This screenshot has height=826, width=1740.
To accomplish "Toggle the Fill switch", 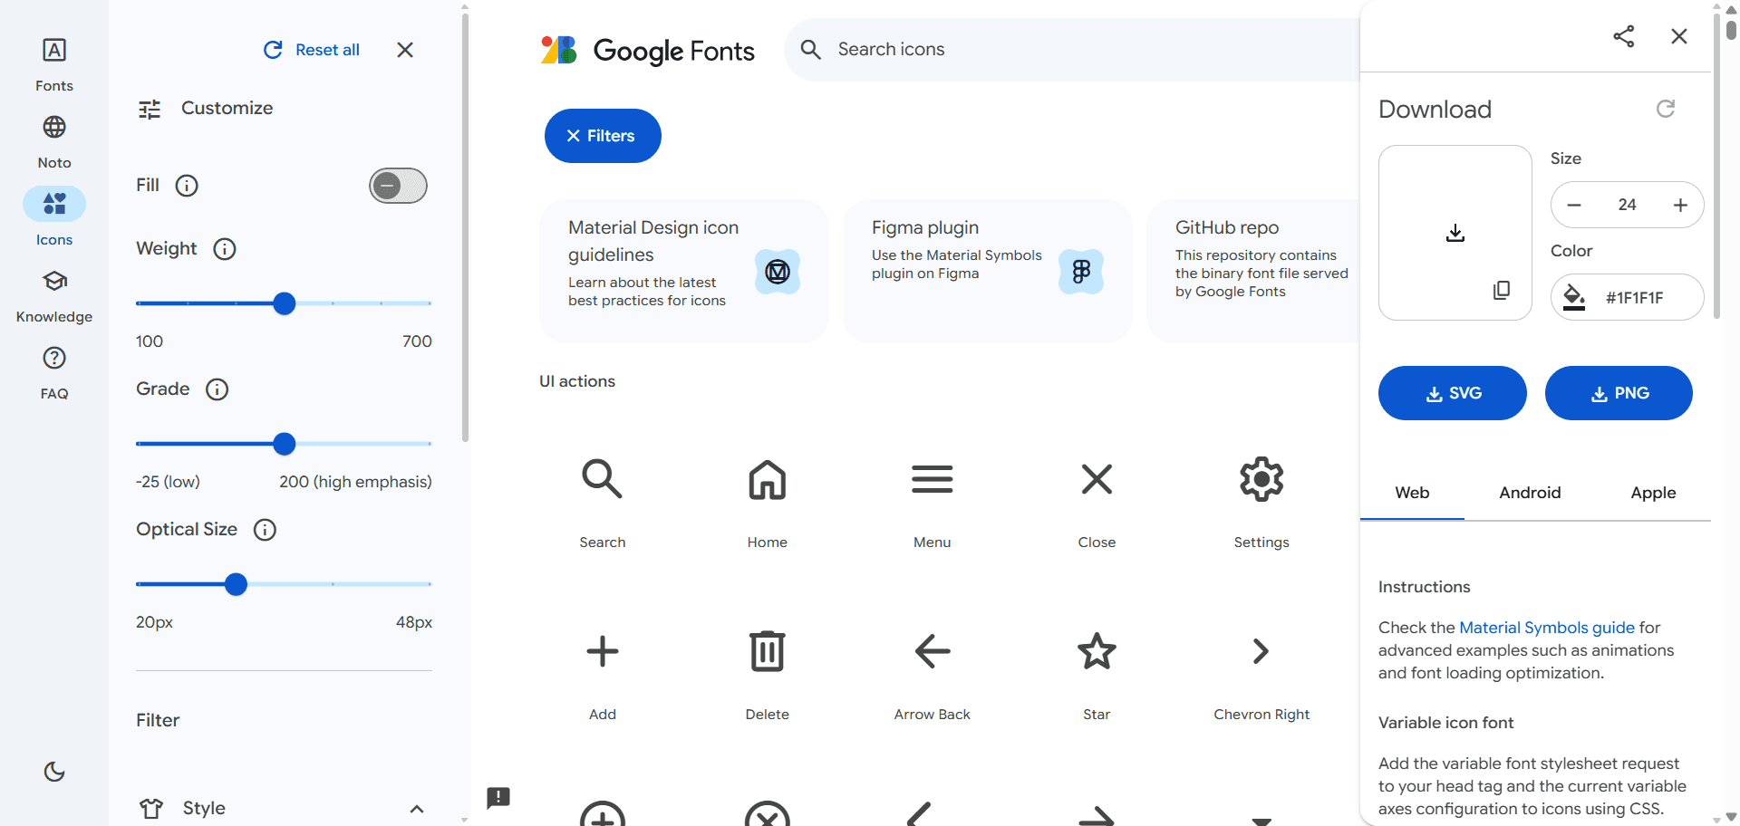I will pos(398,186).
